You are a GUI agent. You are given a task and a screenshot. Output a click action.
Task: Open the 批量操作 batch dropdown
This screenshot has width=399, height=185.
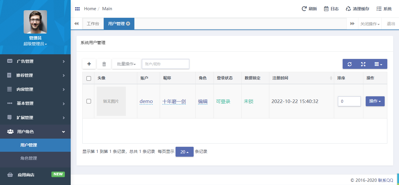tap(126, 64)
